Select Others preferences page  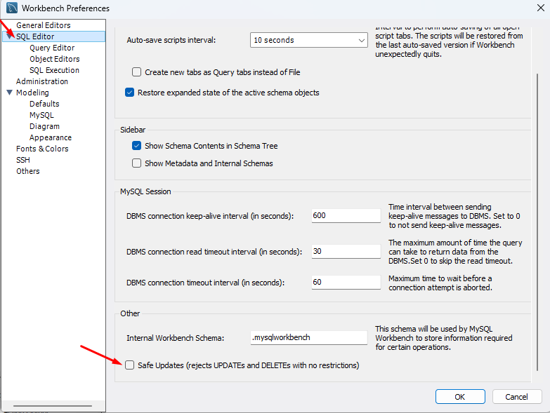pos(27,171)
